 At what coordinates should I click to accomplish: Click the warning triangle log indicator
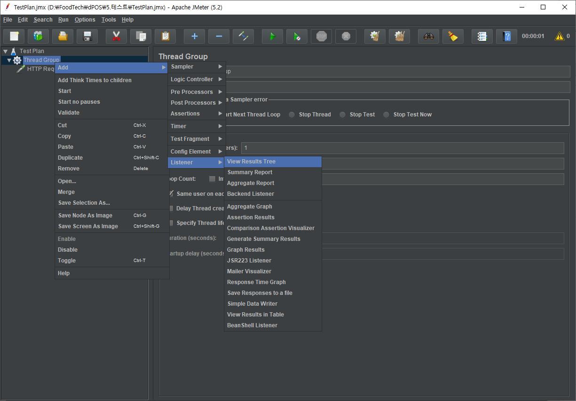coord(560,36)
